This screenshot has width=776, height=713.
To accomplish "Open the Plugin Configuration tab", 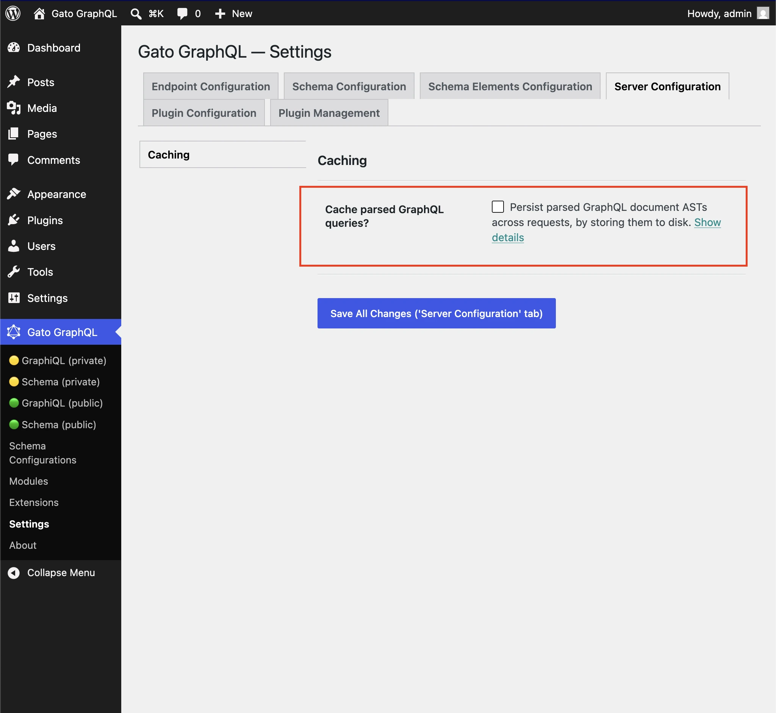I will 204,113.
